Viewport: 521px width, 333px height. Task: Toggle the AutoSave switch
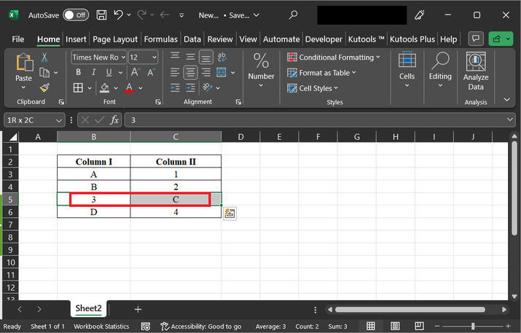[76, 15]
